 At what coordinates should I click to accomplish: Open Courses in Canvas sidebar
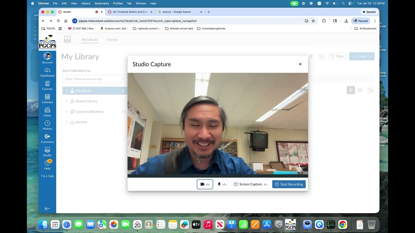point(47,86)
